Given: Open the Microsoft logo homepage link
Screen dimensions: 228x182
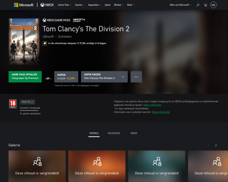Looking at the screenshot, I should (24, 5).
